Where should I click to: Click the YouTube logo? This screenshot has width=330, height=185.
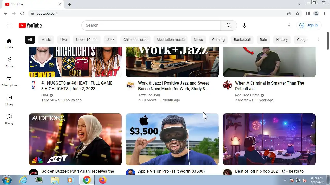[x=30, y=25]
